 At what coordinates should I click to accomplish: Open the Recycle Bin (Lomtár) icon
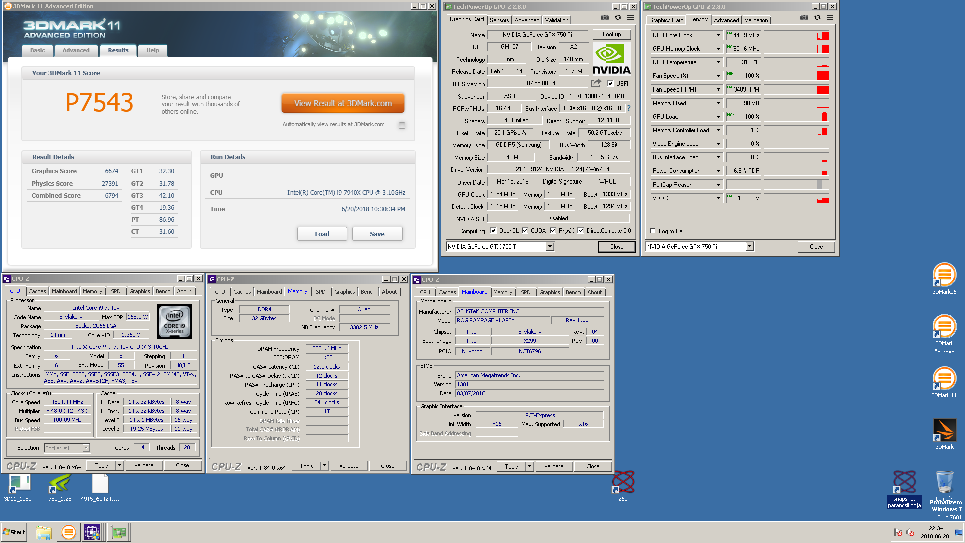(x=944, y=486)
